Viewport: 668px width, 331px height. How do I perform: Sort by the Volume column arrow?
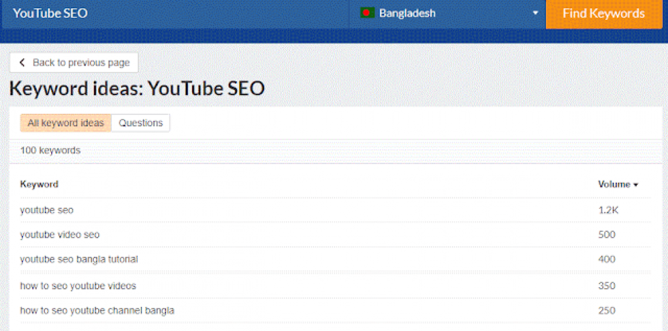point(636,185)
